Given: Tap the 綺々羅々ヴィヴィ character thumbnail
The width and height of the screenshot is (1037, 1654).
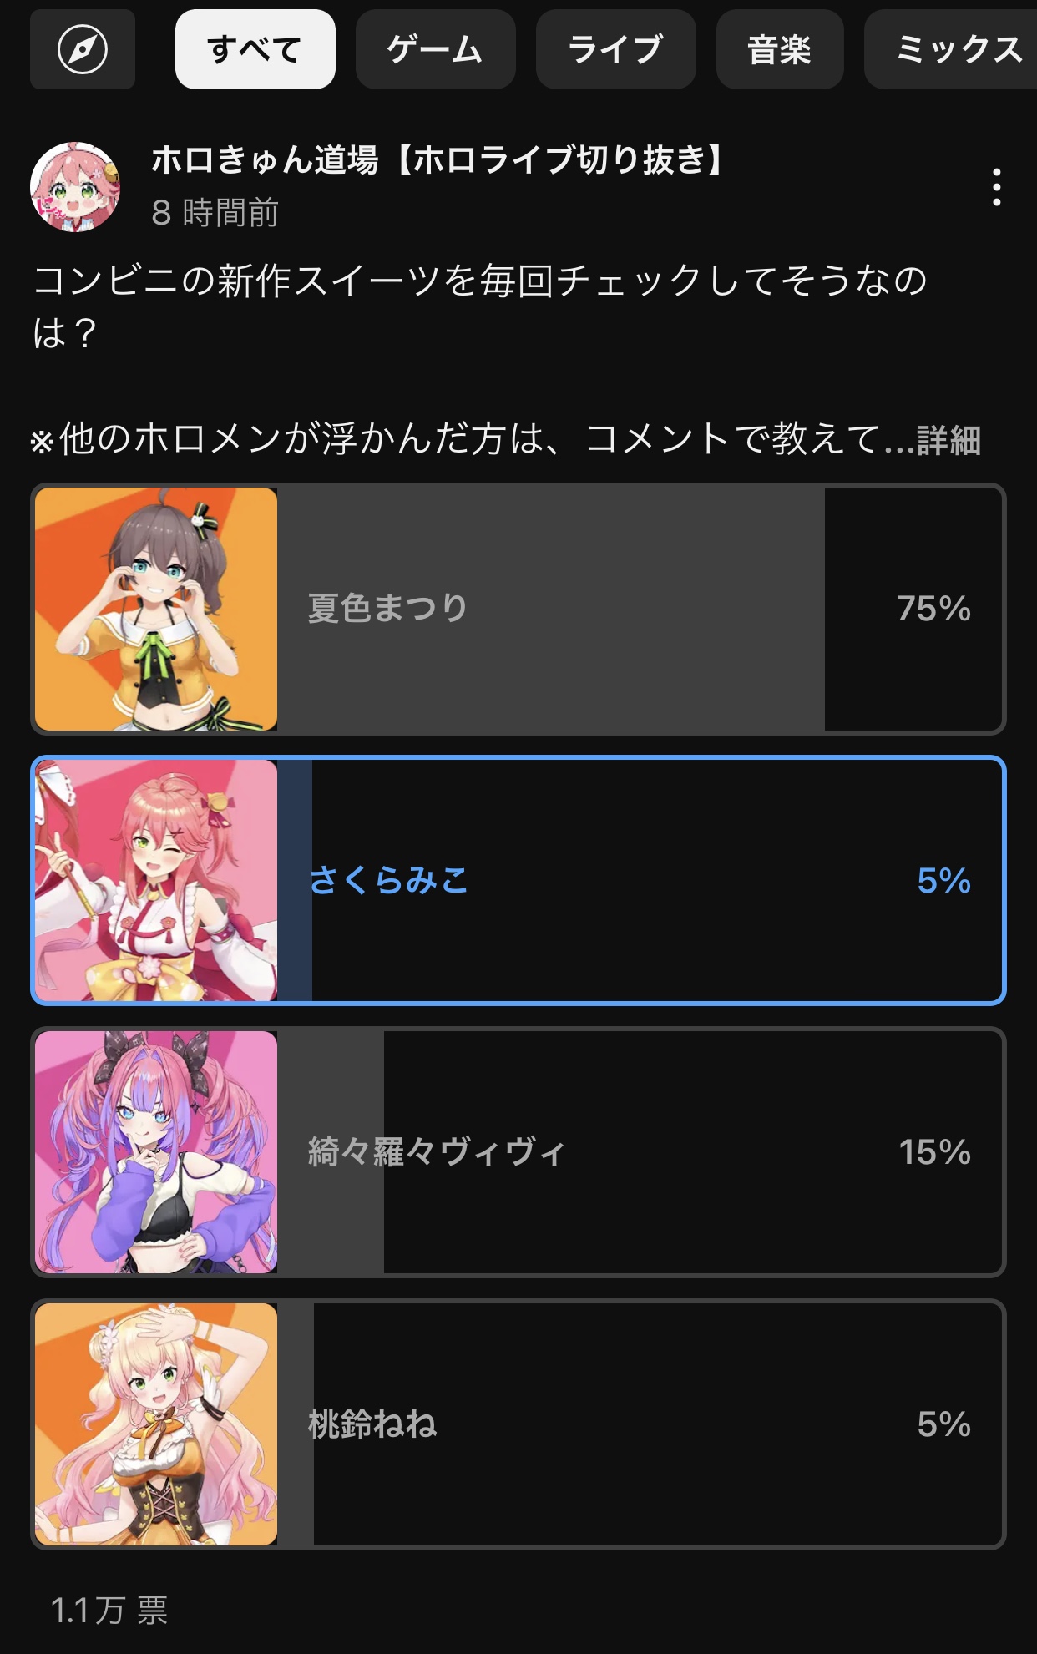Looking at the screenshot, I should pyautogui.click(x=156, y=1152).
